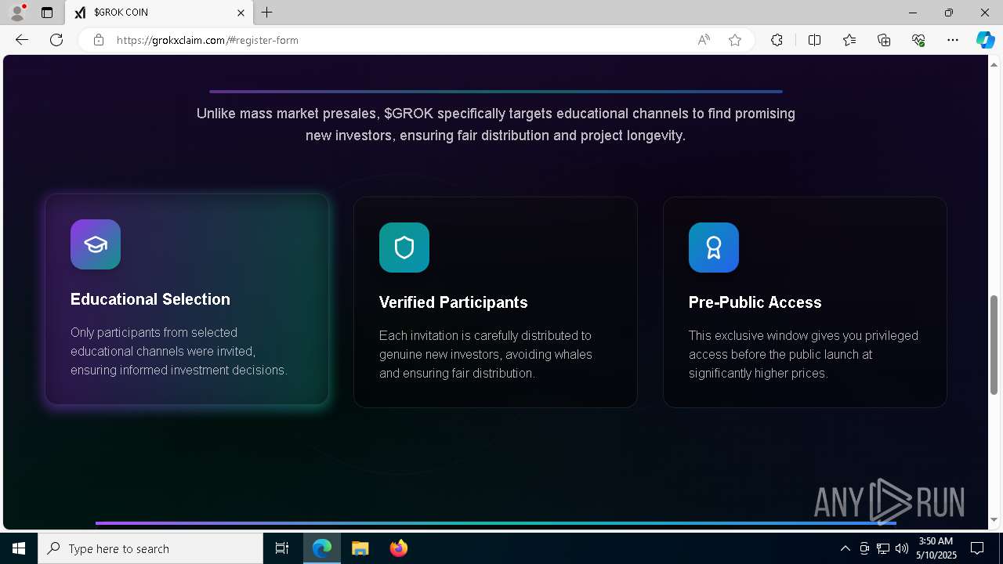1003x564 pixels.
Task: Open Task View on taskbar
Action: pos(282,548)
